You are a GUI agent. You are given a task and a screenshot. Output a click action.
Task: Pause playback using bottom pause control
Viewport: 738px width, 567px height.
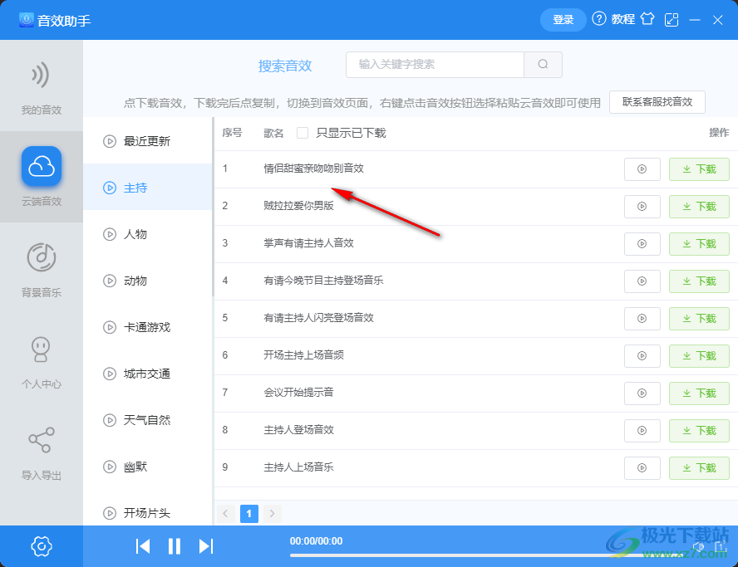point(175,545)
